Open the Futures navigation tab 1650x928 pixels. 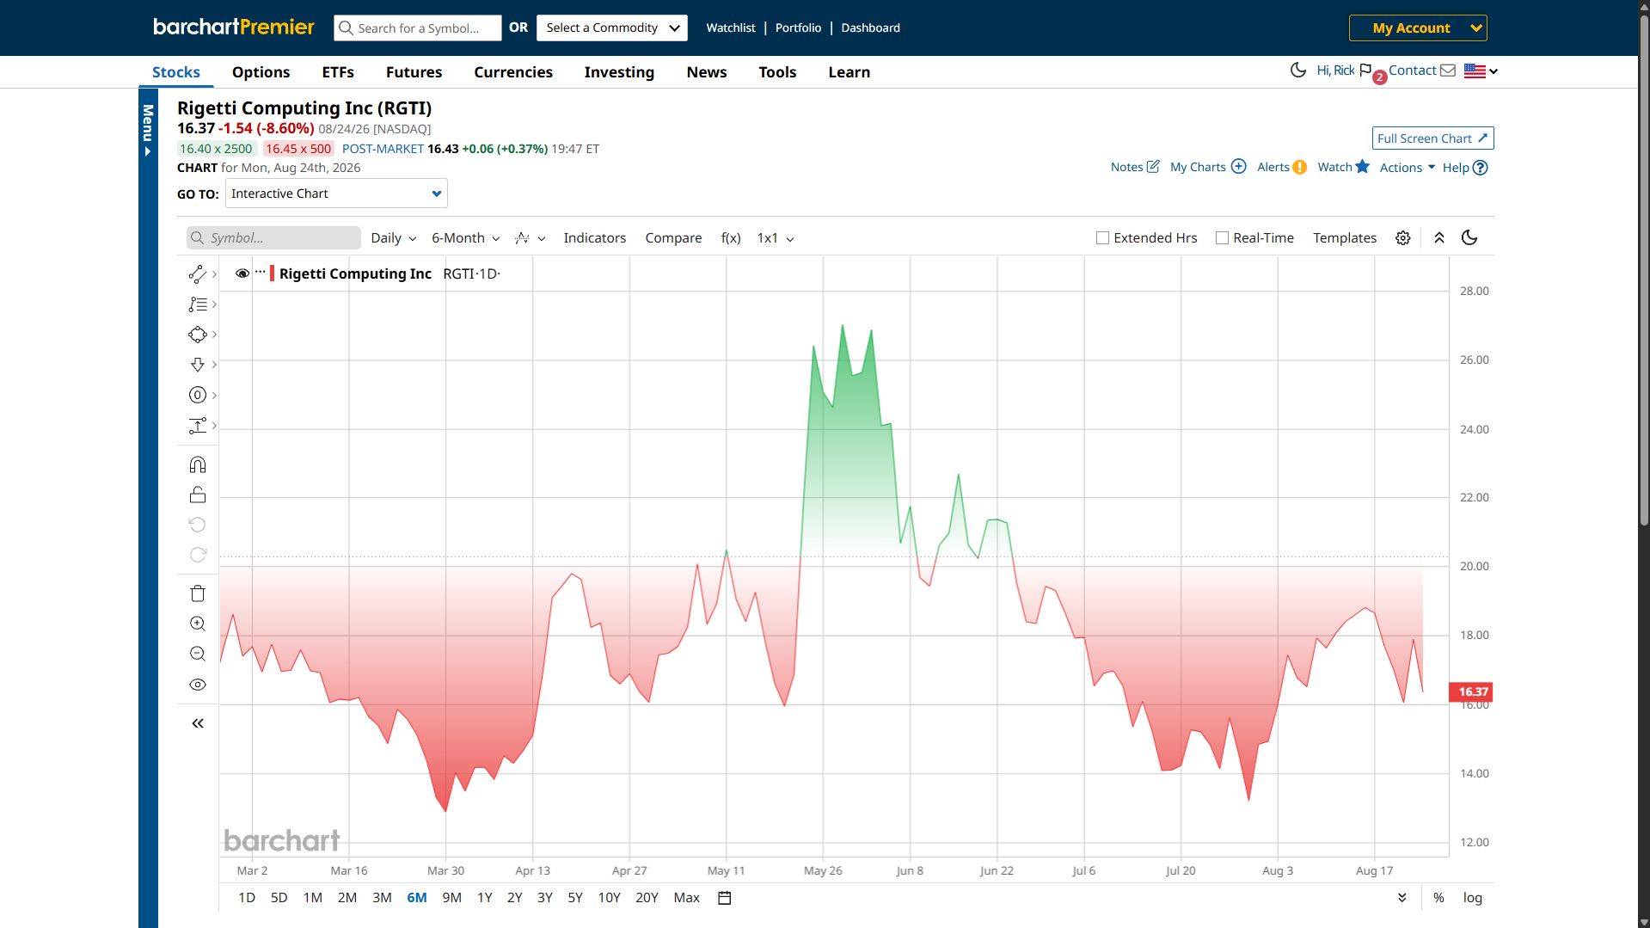414,72
